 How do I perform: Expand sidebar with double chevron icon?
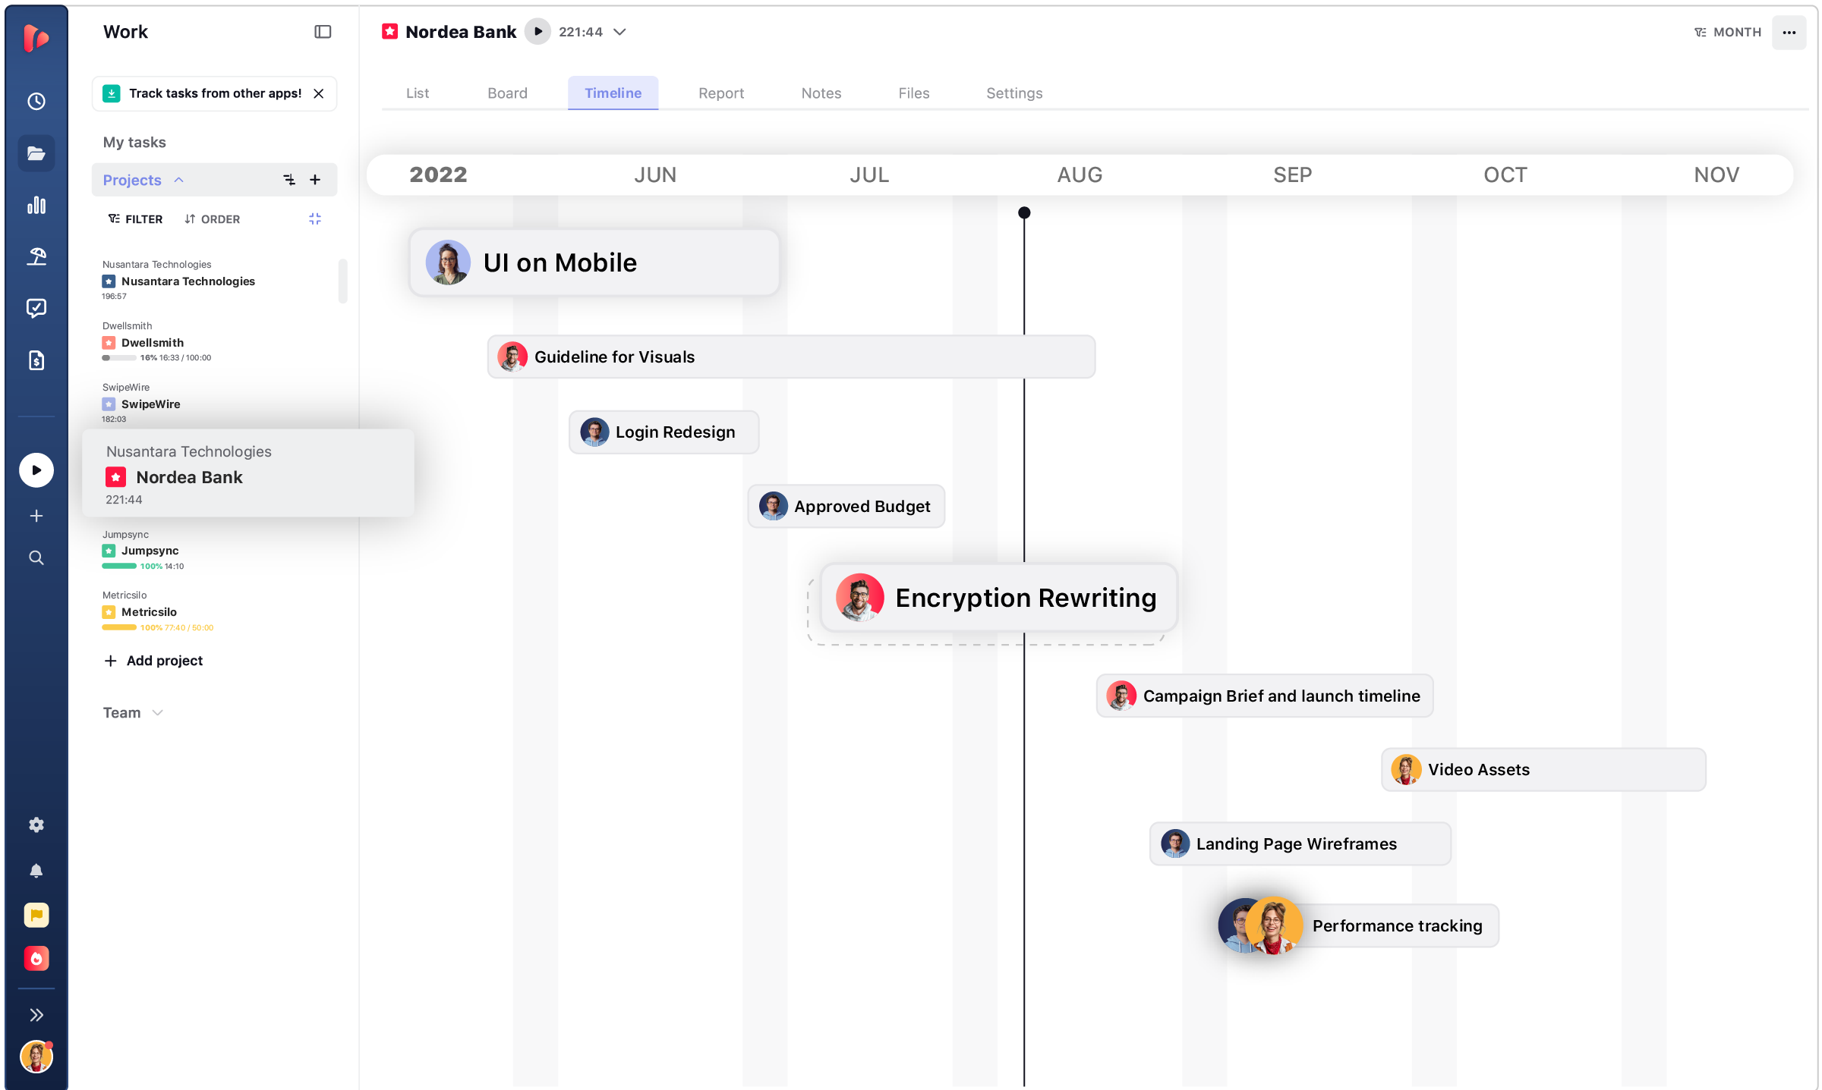coord(36,1015)
